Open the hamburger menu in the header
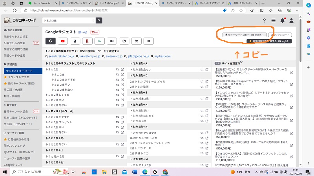The image size is (314, 176). pyautogui.click(x=273, y=20)
